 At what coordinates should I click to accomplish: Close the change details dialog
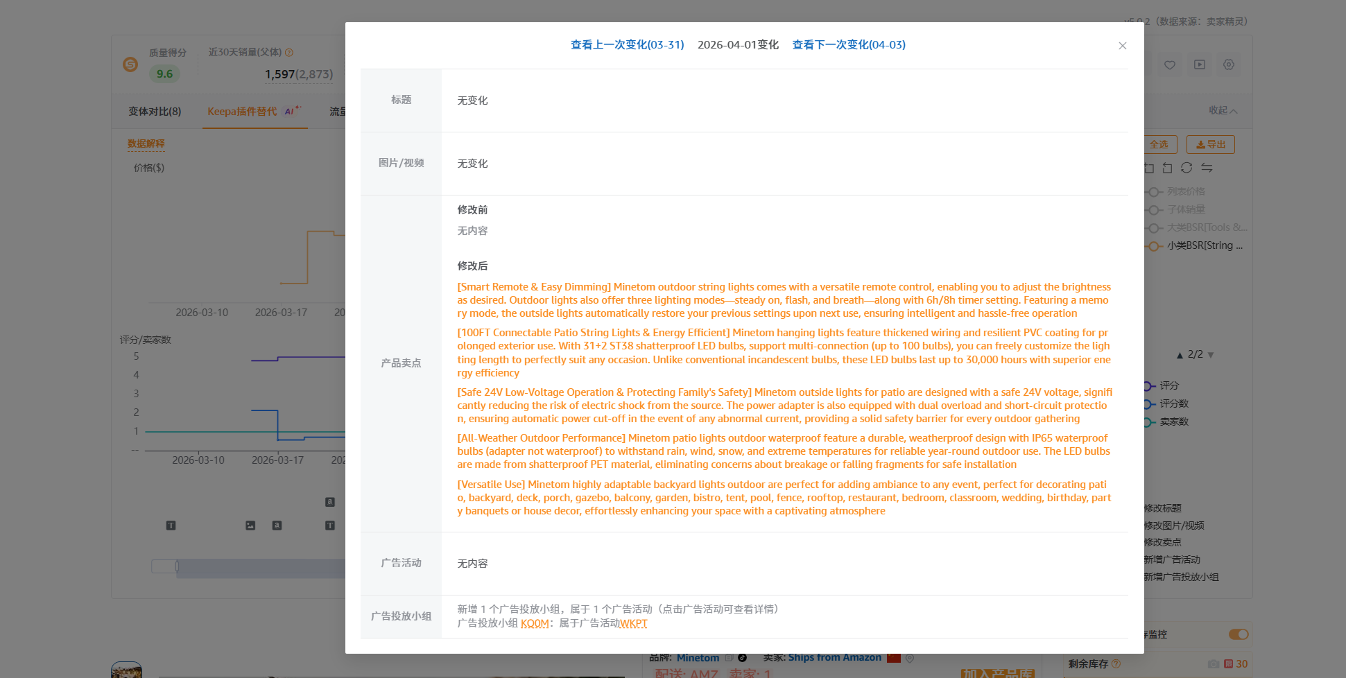(x=1122, y=46)
